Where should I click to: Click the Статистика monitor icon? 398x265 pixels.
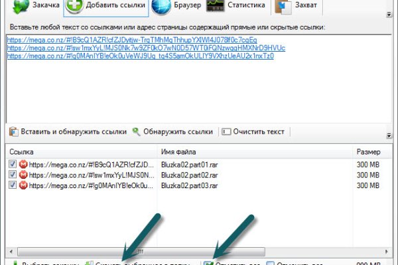(216, 7)
